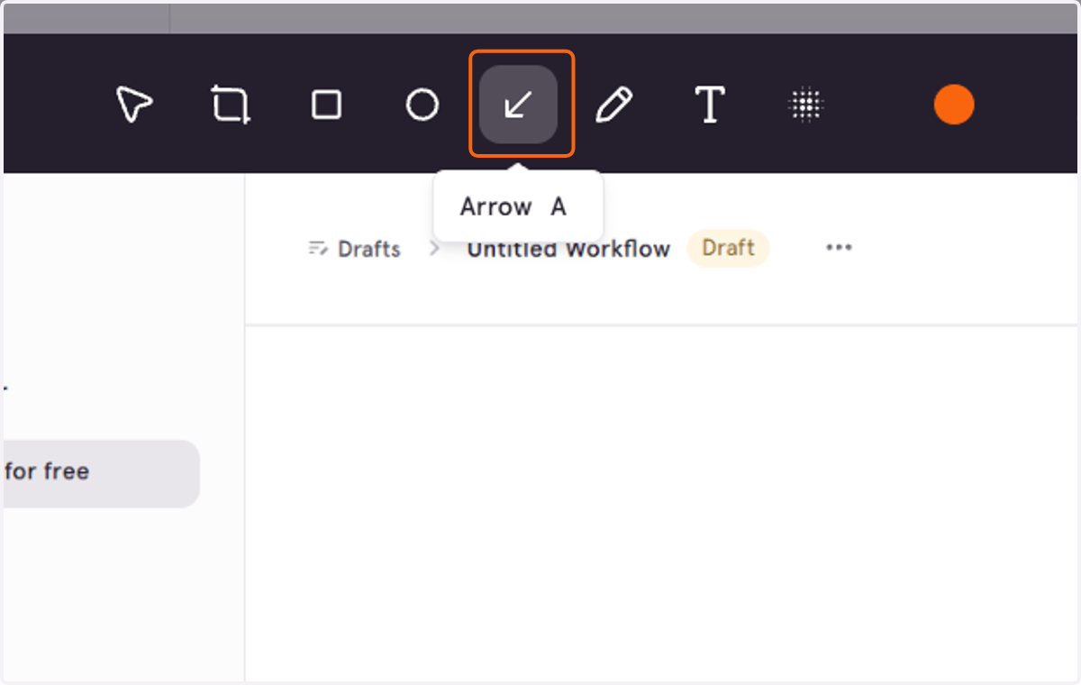Image resolution: width=1081 pixels, height=685 pixels.
Task: Choose the Text tool
Action: coord(710,105)
